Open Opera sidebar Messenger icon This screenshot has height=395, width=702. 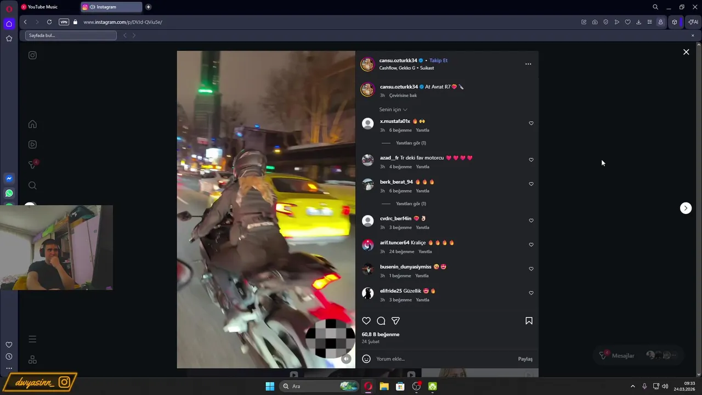tap(9, 179)
